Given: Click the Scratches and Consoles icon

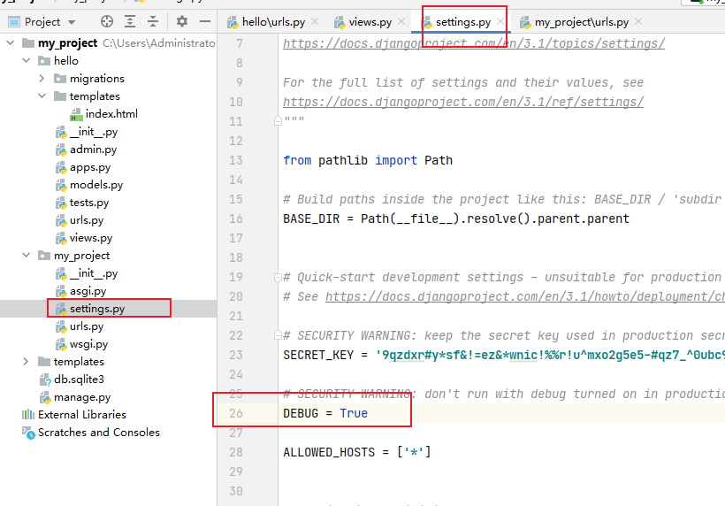Looking at the screenshot, I should [28, 433].
